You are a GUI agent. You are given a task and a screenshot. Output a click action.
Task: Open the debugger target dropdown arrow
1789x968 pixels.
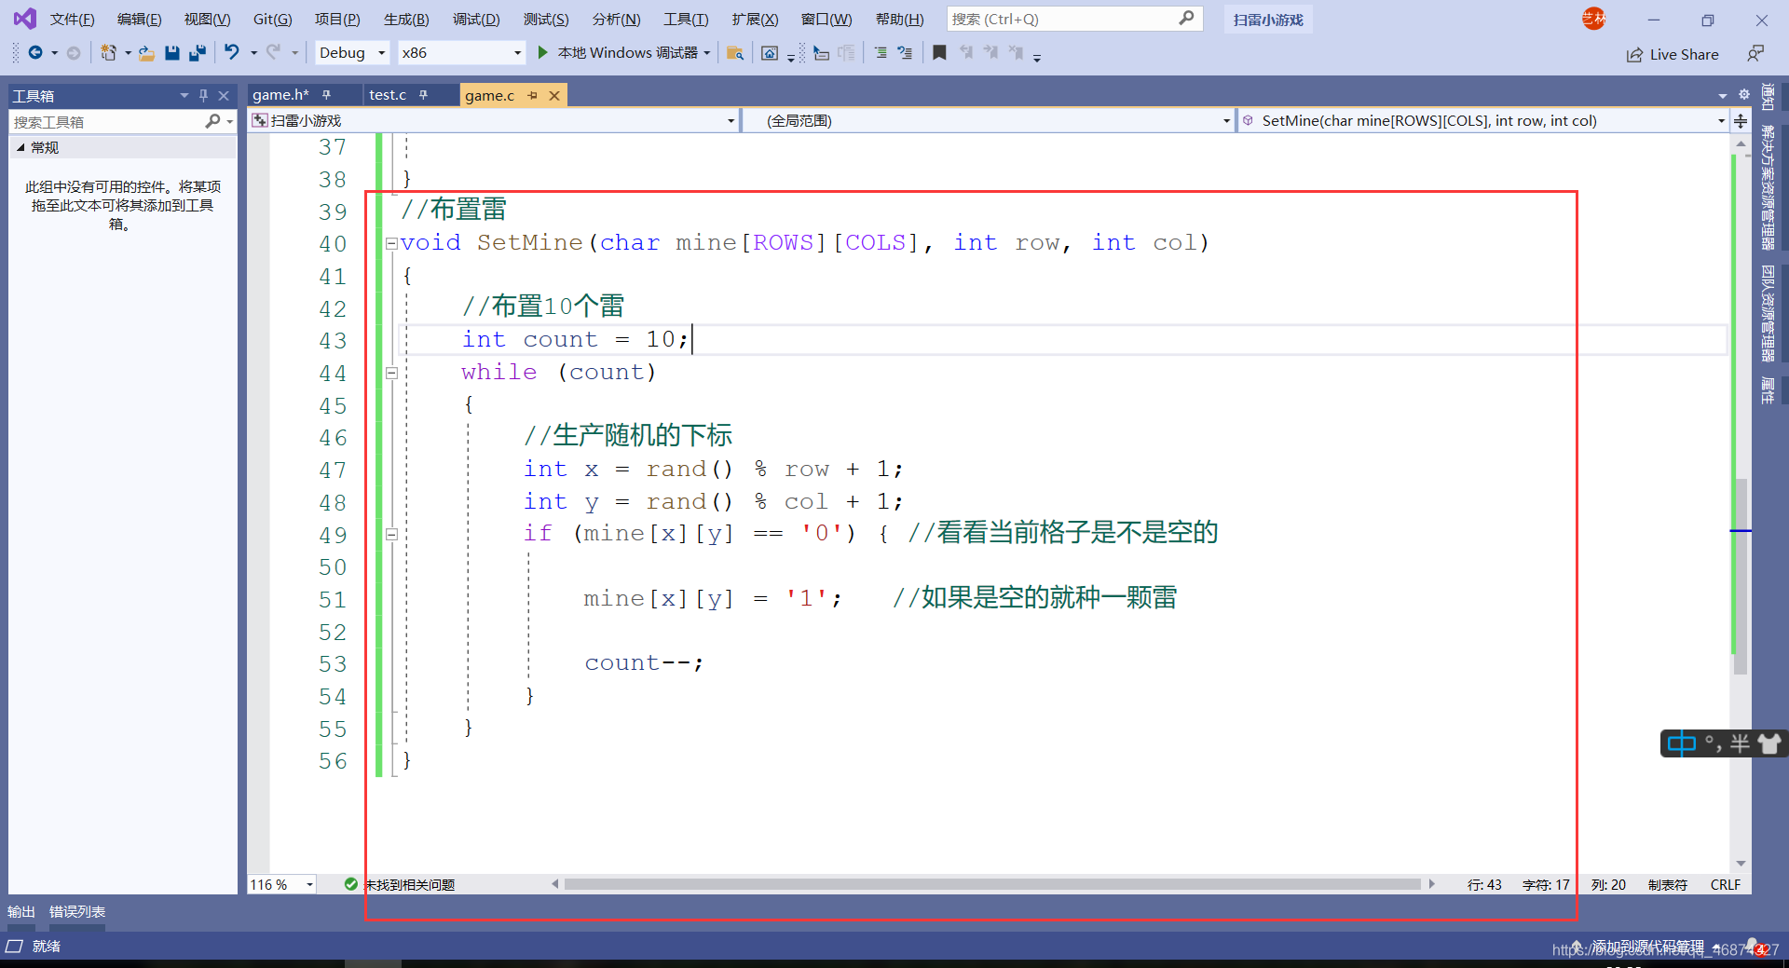click(x=707, y=53)
